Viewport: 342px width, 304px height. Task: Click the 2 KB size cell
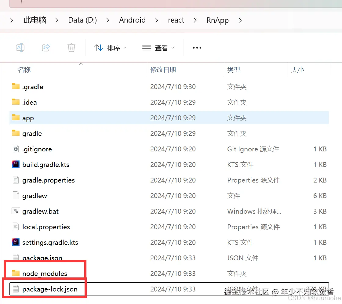(320, 180)
